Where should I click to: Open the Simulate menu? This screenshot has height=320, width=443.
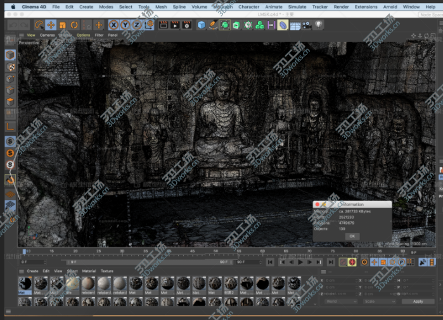pyautogui.click(x=297, y=6)
